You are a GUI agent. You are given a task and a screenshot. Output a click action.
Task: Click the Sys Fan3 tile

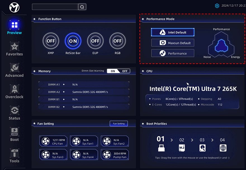[53, 154]
